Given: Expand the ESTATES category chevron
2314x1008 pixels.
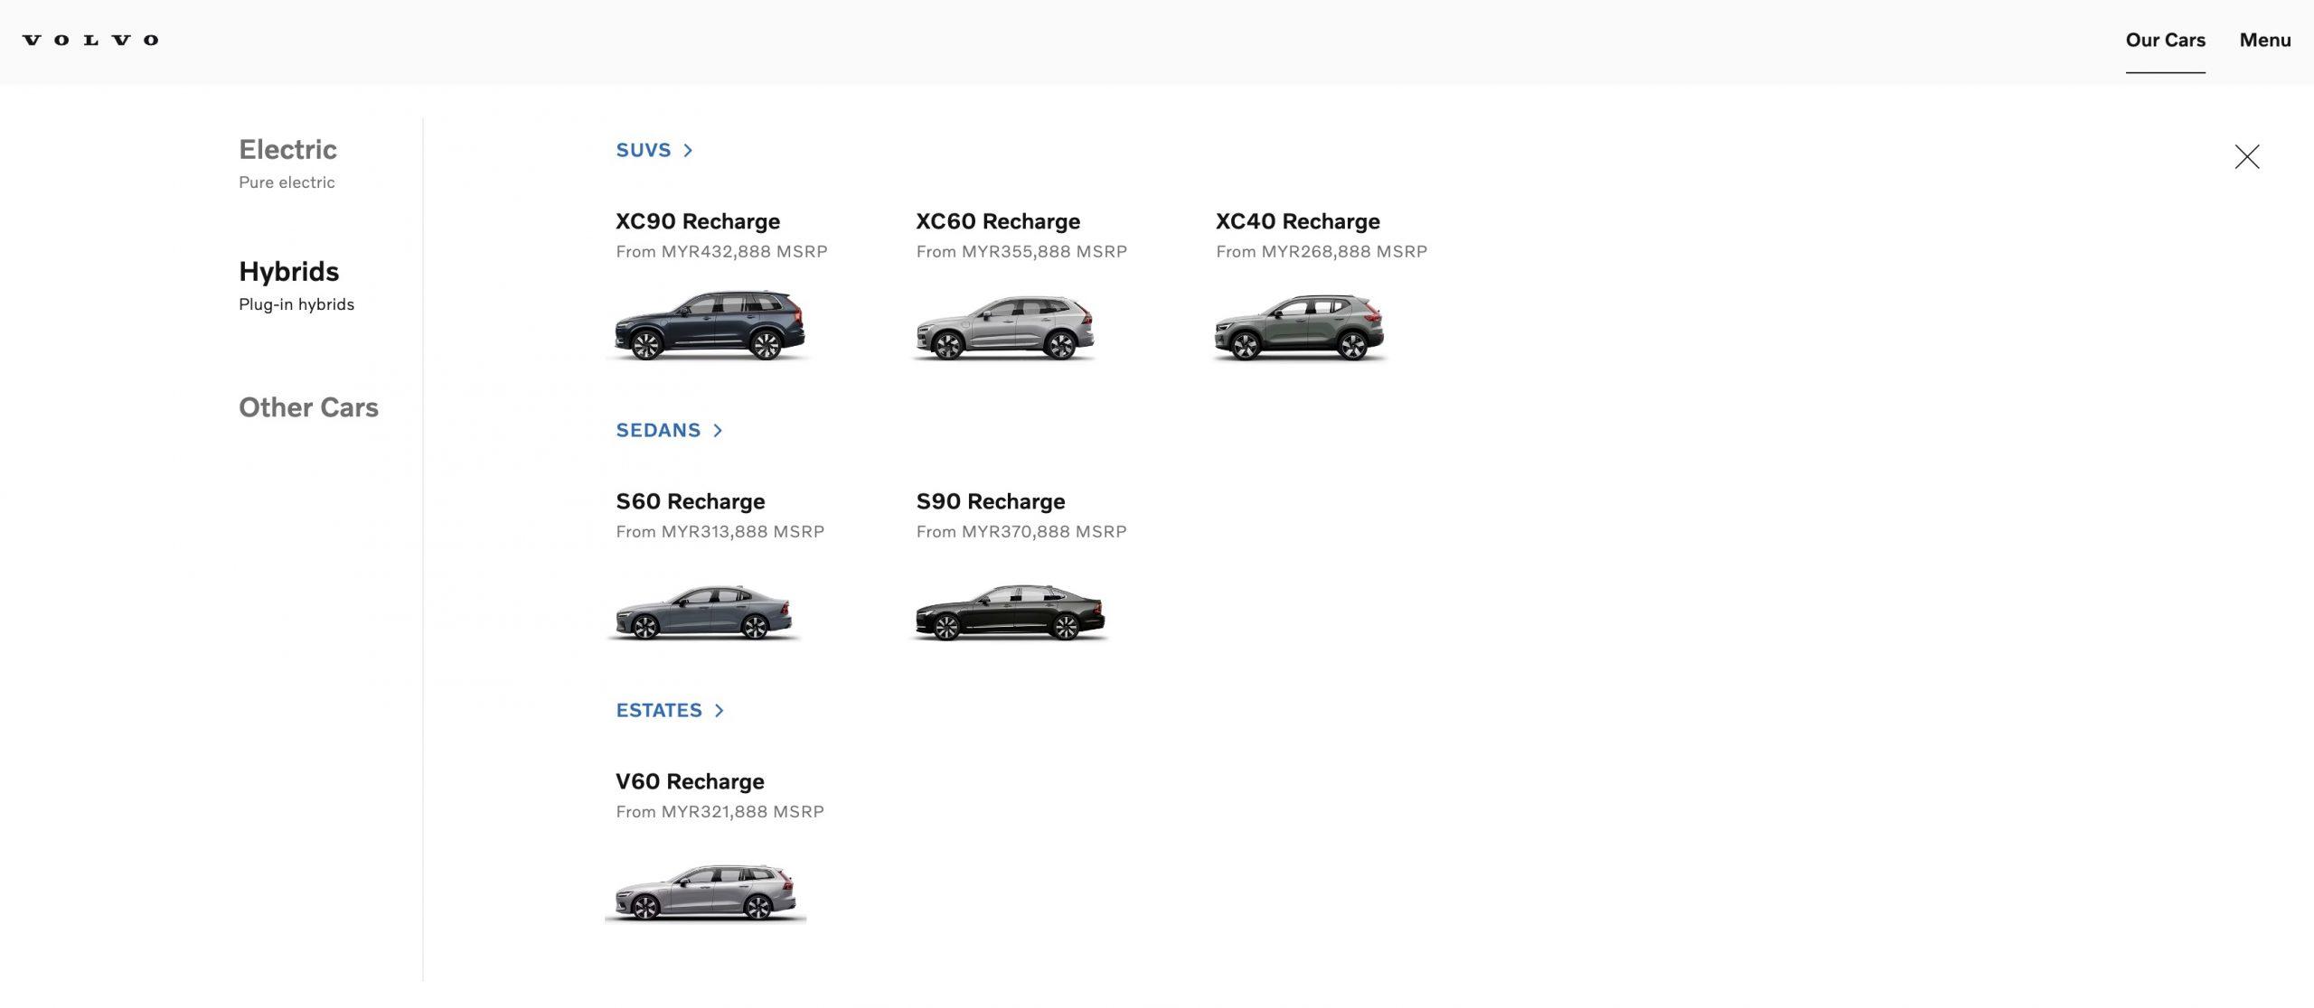Looking at the screenshot, I should tap(719, 711).
